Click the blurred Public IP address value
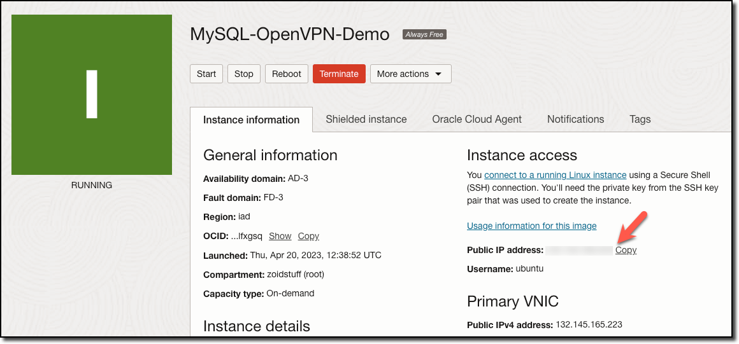The height and width of the screenshot is (344, 739). tap(579, 251)
